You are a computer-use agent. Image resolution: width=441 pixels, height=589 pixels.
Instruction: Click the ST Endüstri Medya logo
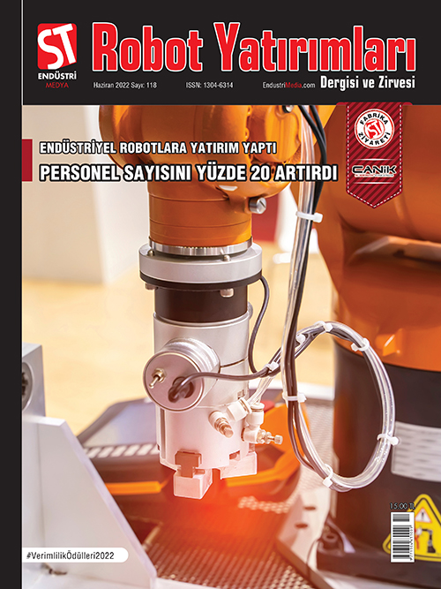(x=57, y=56)
